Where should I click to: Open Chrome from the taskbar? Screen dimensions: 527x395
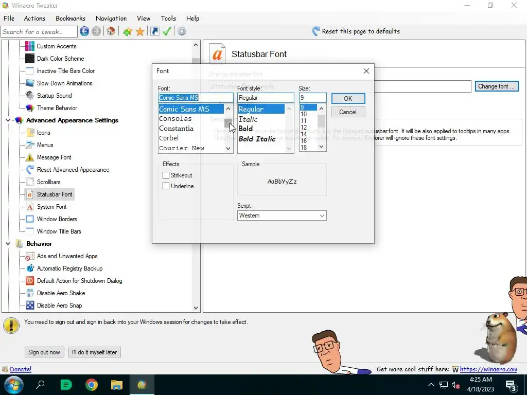point(92,385)
